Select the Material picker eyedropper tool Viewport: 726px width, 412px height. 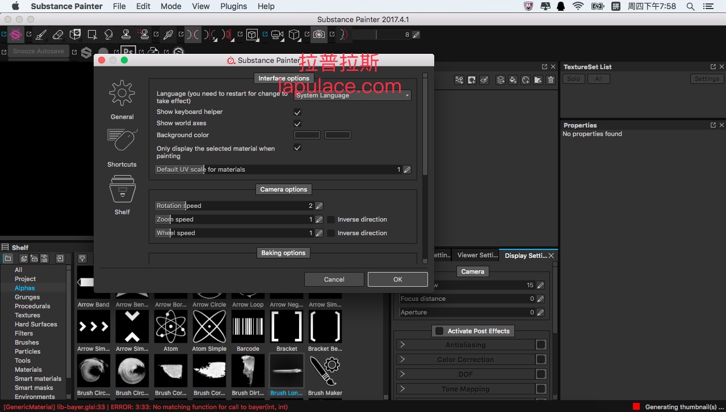tap(168, 35)
